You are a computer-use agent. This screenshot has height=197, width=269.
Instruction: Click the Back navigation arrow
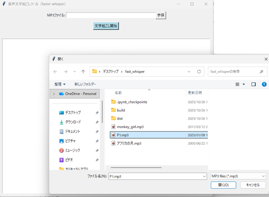point(56,72)
